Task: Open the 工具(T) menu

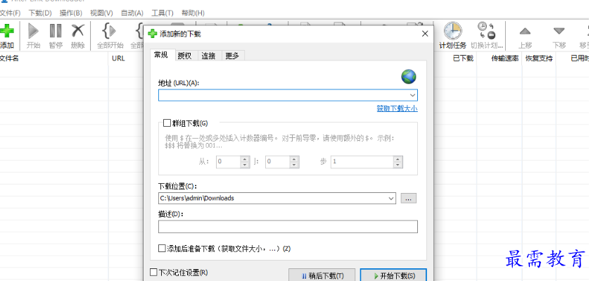Action: [163, 13]
